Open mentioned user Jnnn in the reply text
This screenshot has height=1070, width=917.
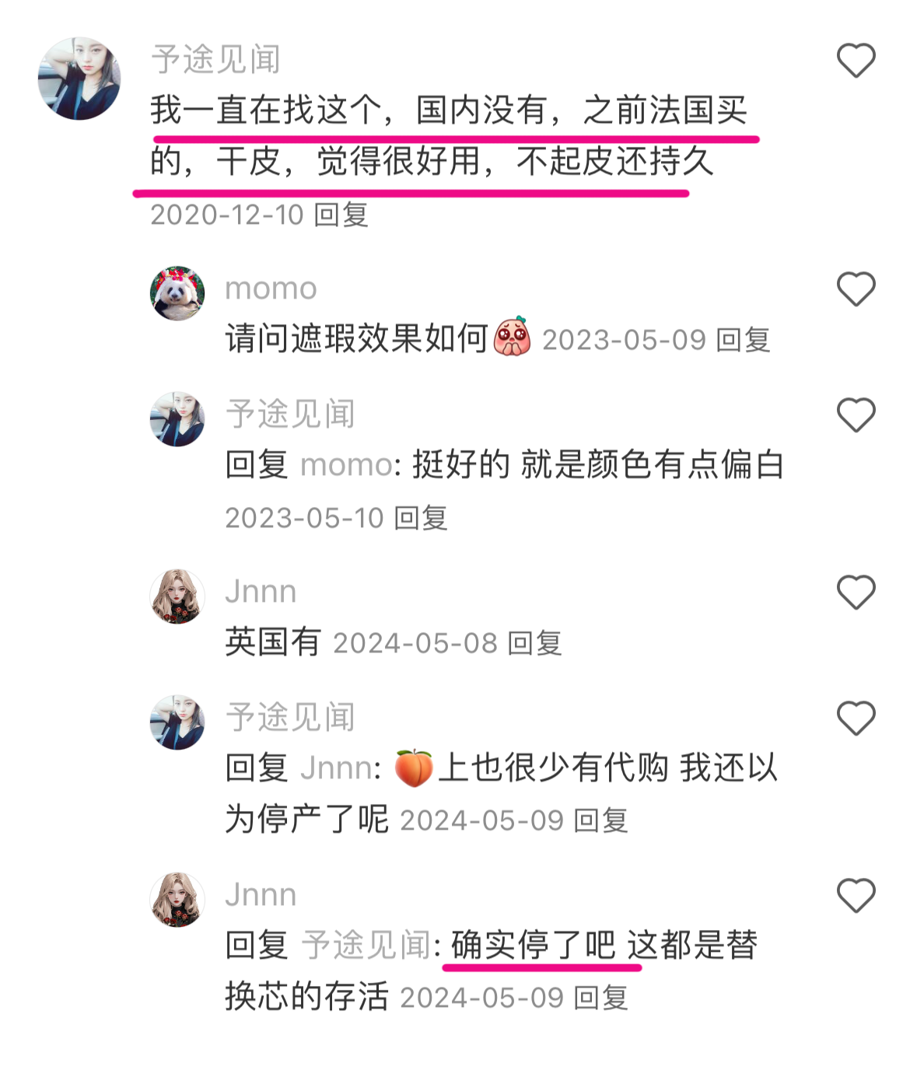pos(336,768)
